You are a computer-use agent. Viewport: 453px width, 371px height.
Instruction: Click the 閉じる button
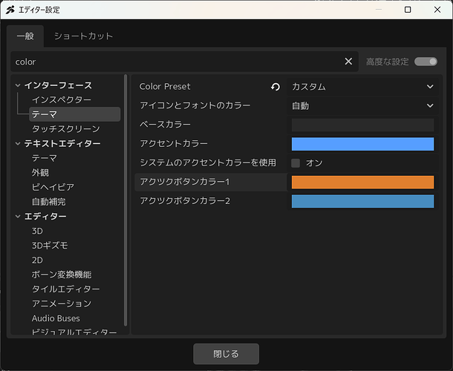pos(226,354)
